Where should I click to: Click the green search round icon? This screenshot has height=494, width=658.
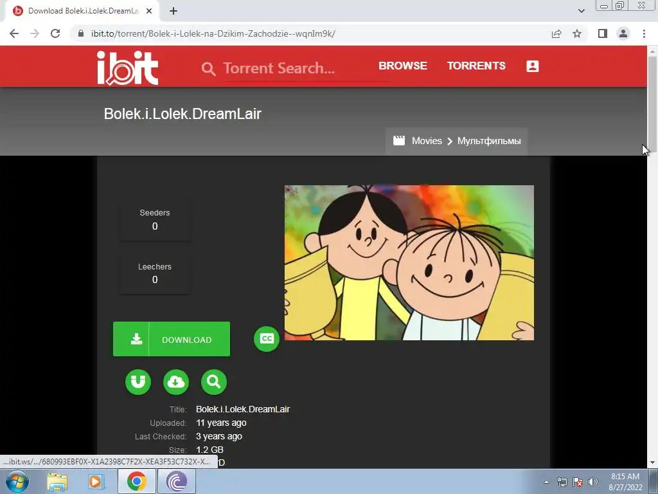point(213,382)
